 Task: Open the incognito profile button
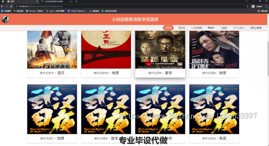tap(257, 6)
